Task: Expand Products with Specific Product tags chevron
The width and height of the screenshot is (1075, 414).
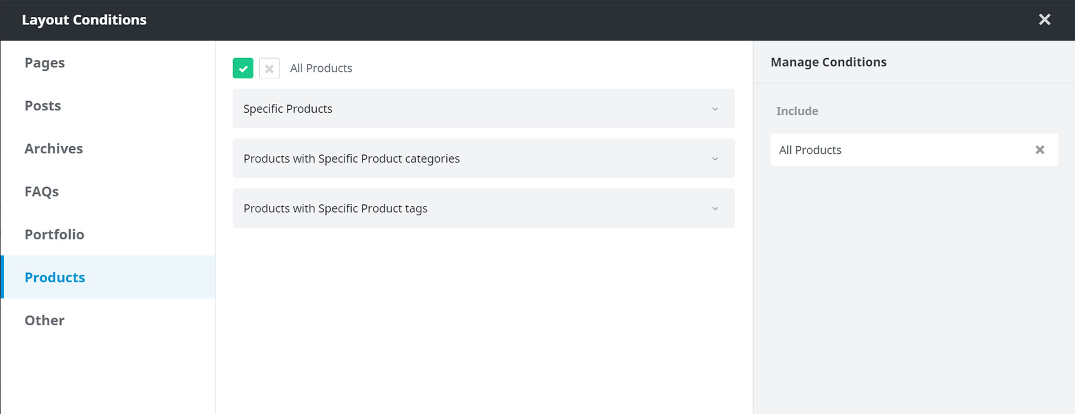Action: point(715,209)
